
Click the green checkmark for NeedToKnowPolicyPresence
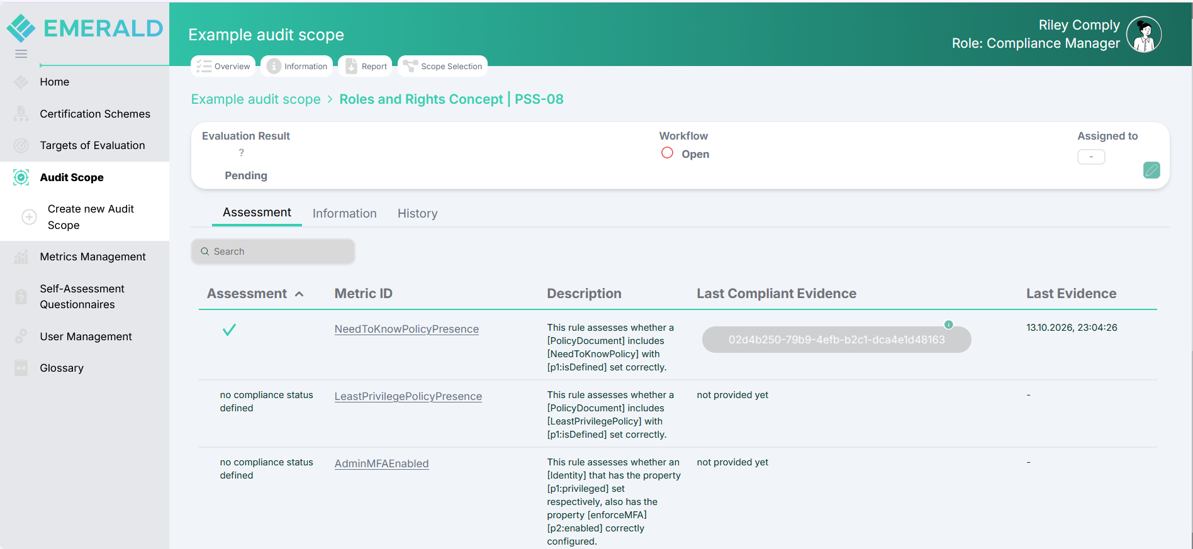pos(229,330)
